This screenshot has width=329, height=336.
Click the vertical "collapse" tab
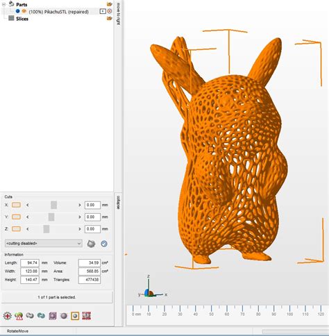pos(119,203)
